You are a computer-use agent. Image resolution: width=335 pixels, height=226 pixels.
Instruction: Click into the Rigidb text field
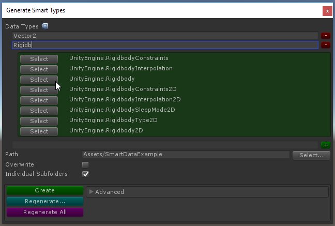coord(165,45)
